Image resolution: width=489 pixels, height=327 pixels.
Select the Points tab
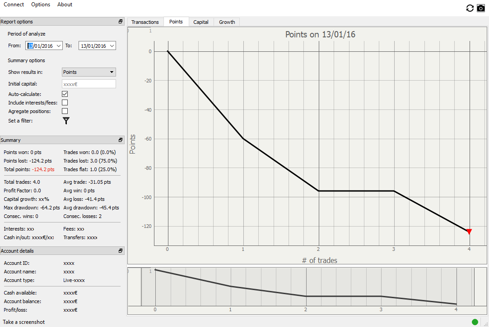click(176, 22)
